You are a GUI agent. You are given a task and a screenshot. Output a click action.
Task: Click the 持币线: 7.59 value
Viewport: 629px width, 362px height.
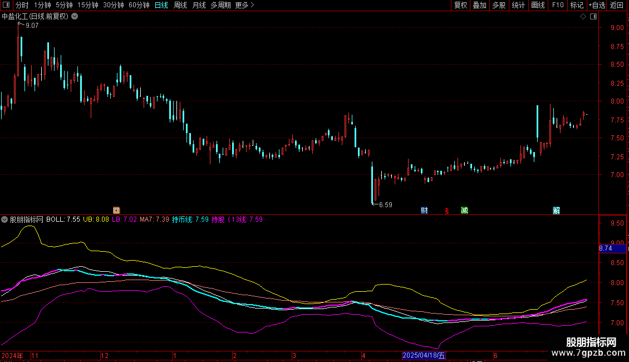(190, 219)
